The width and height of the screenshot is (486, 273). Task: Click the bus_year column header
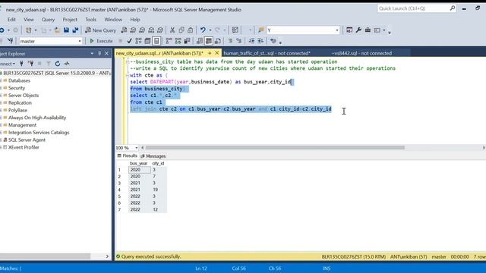pyautogui.click(x=138, y=163)
